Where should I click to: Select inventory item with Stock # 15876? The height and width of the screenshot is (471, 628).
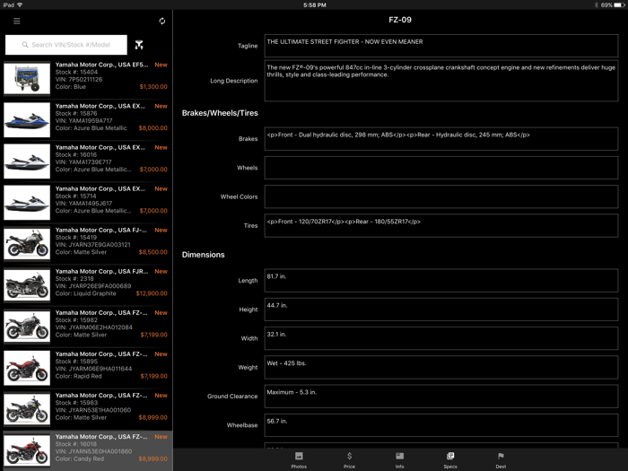[x=86, y=119]
